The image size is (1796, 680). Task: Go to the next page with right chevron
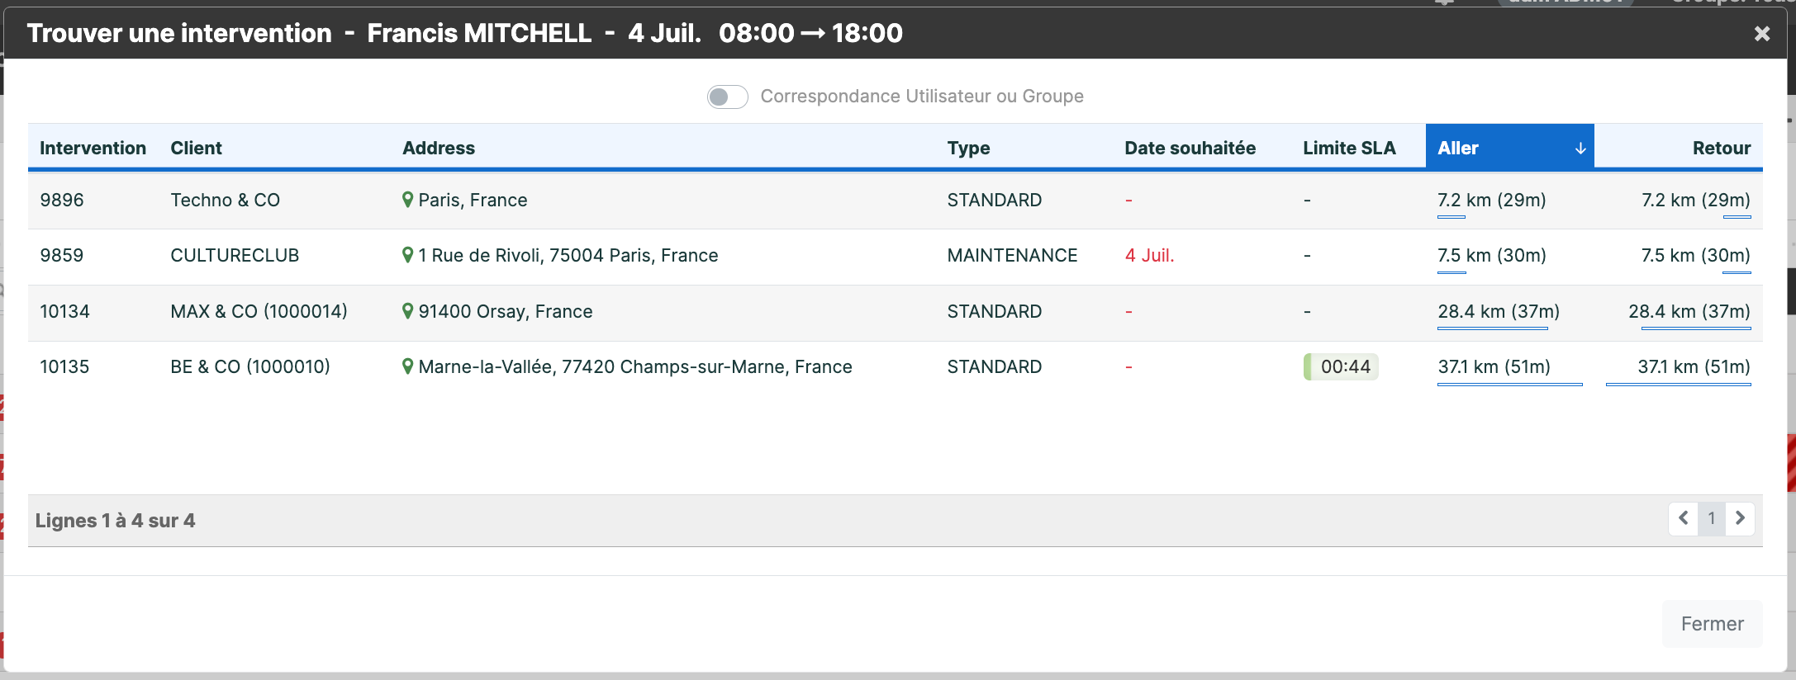[x=1740, y=519]
